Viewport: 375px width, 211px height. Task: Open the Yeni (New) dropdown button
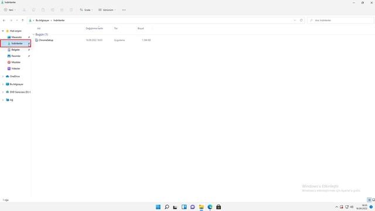point(9,10)
